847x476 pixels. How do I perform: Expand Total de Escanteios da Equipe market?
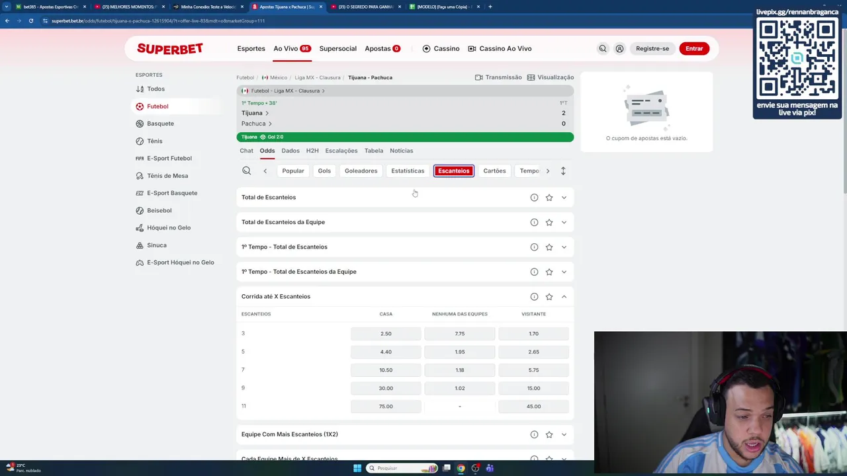click(564, 222)
